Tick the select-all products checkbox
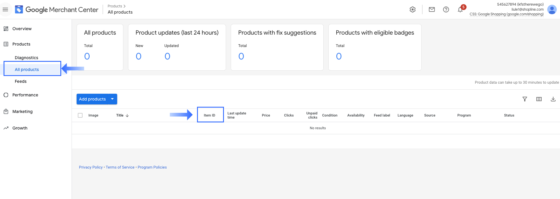560x199 pixels. click(80, 115)
